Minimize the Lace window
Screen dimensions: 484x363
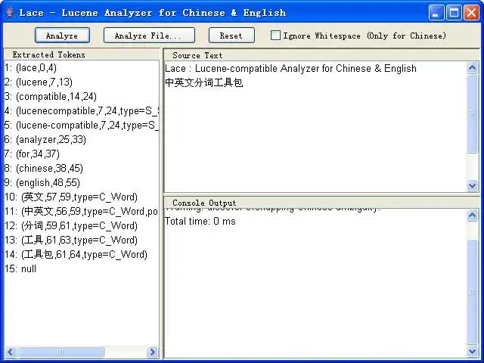pyautogui.click(x=436, y=13)
